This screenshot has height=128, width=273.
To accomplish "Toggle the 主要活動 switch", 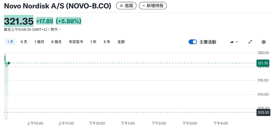I will point(193,42).
